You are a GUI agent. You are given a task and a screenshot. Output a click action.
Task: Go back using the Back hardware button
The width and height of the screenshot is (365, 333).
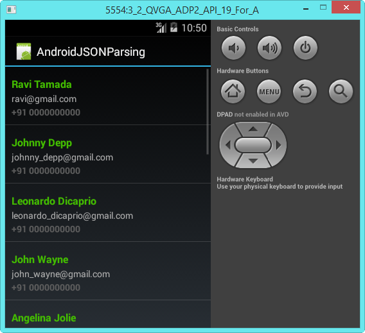(x=305, y=91)
